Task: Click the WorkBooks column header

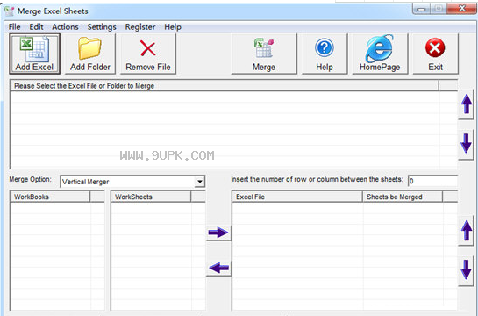Action: (50, 197)
